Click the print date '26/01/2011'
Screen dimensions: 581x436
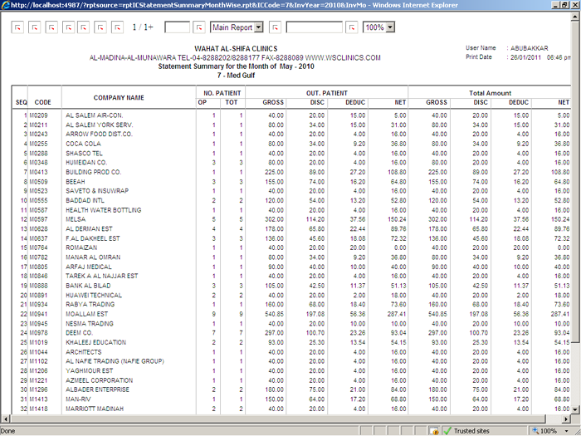pyautogui.click(x=525, y=57)
